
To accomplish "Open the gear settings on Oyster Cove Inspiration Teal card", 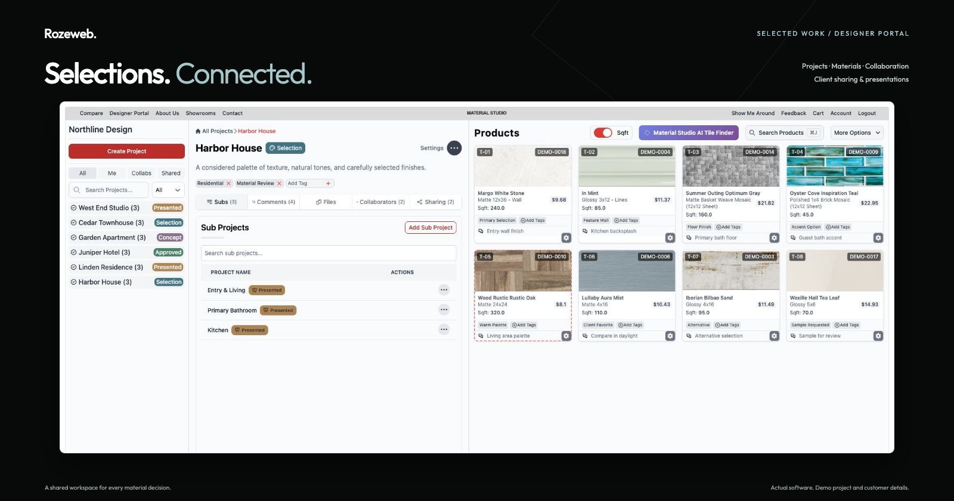I will coord(878,238).
